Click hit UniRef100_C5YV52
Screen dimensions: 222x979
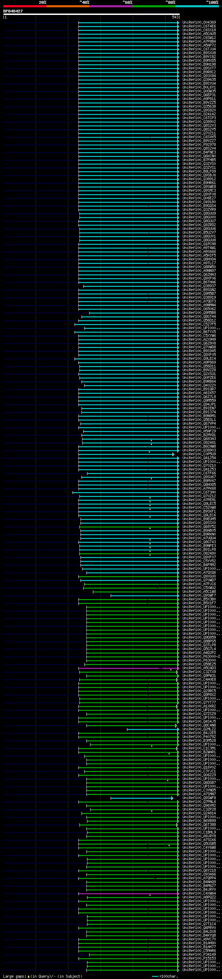199,561
